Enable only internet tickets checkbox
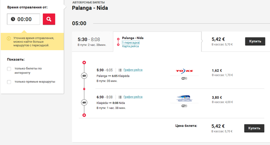Screen dimensions: 270x145 tap(9, 69)
